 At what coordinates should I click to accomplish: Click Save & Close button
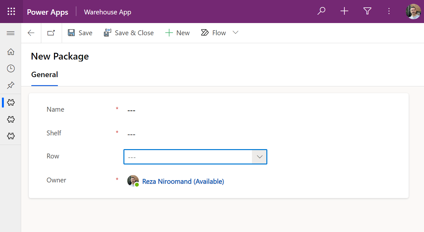(129, 33)
